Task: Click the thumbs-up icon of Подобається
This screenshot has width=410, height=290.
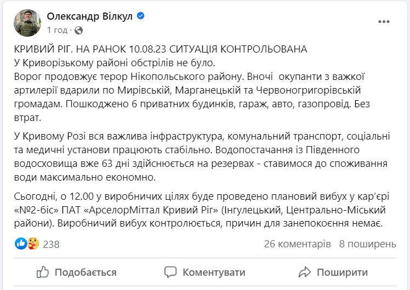Action: 43,272
